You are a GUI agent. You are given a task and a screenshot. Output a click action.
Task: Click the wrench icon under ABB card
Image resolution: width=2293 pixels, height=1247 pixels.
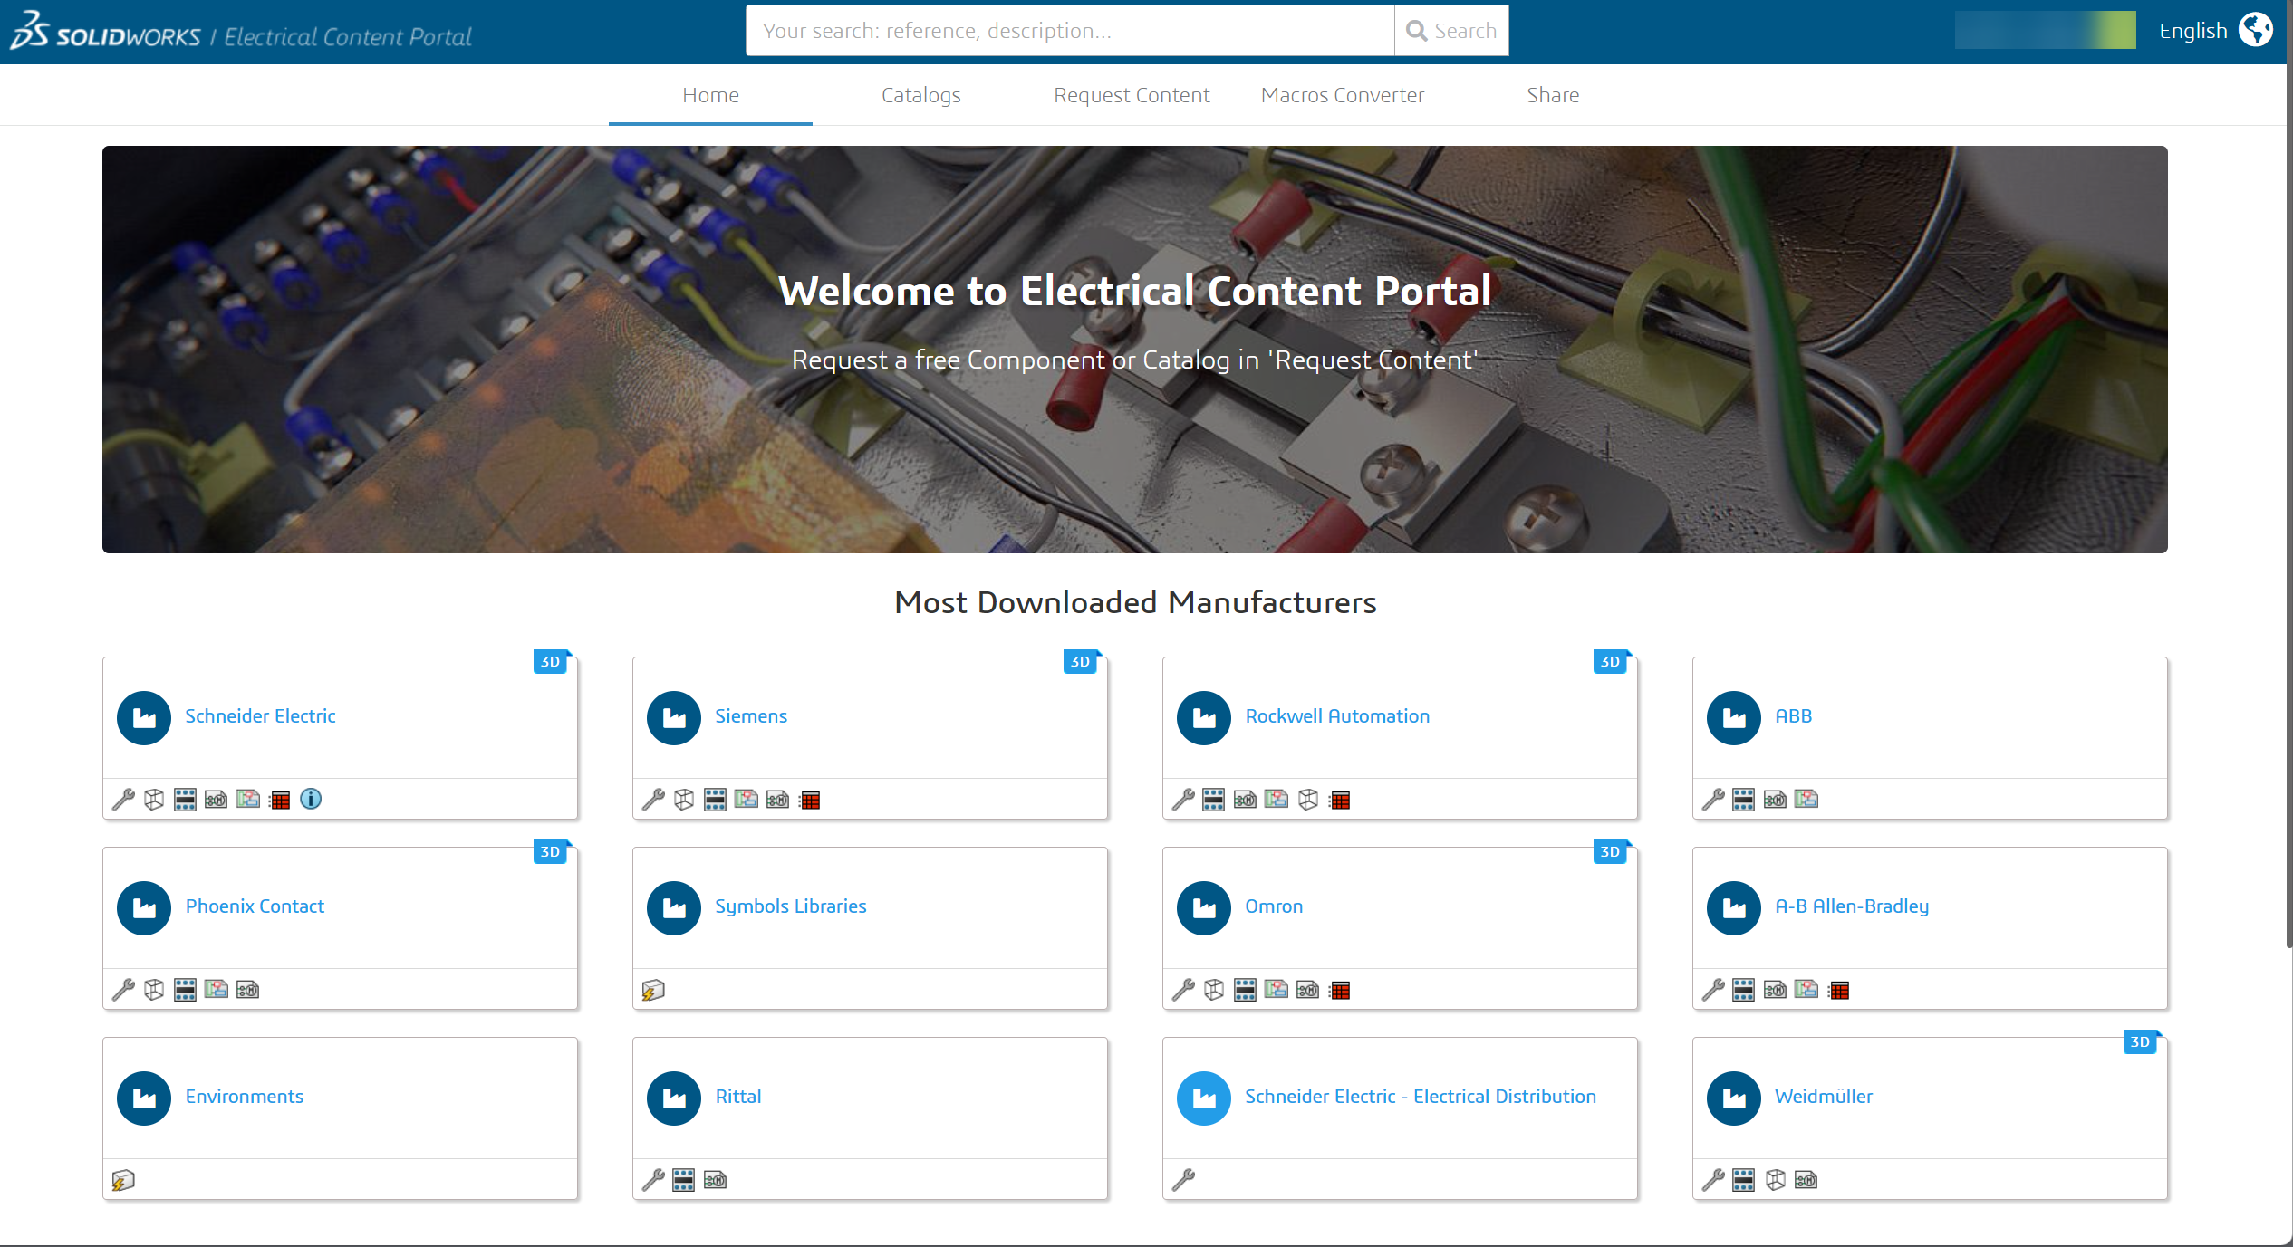point(1713,800)
